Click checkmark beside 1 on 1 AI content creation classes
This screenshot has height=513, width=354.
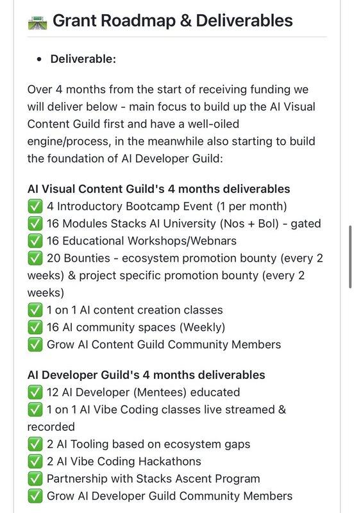tap(35, 310)
